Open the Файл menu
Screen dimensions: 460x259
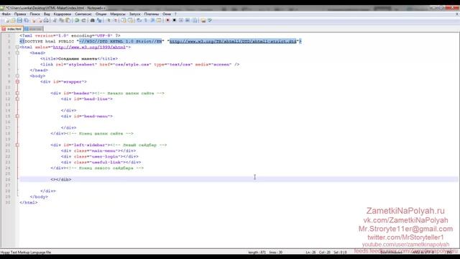coord(6,14)
